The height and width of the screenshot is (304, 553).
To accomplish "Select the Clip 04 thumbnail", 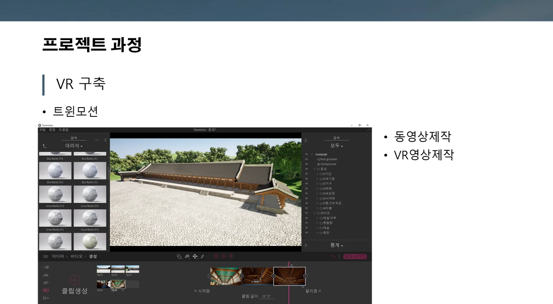I will click(x=103, y=284).
